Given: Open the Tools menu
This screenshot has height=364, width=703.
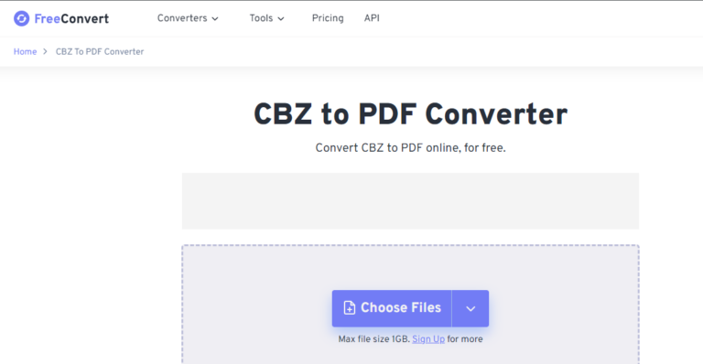Looking at the screenshot, I should (266, 18).
